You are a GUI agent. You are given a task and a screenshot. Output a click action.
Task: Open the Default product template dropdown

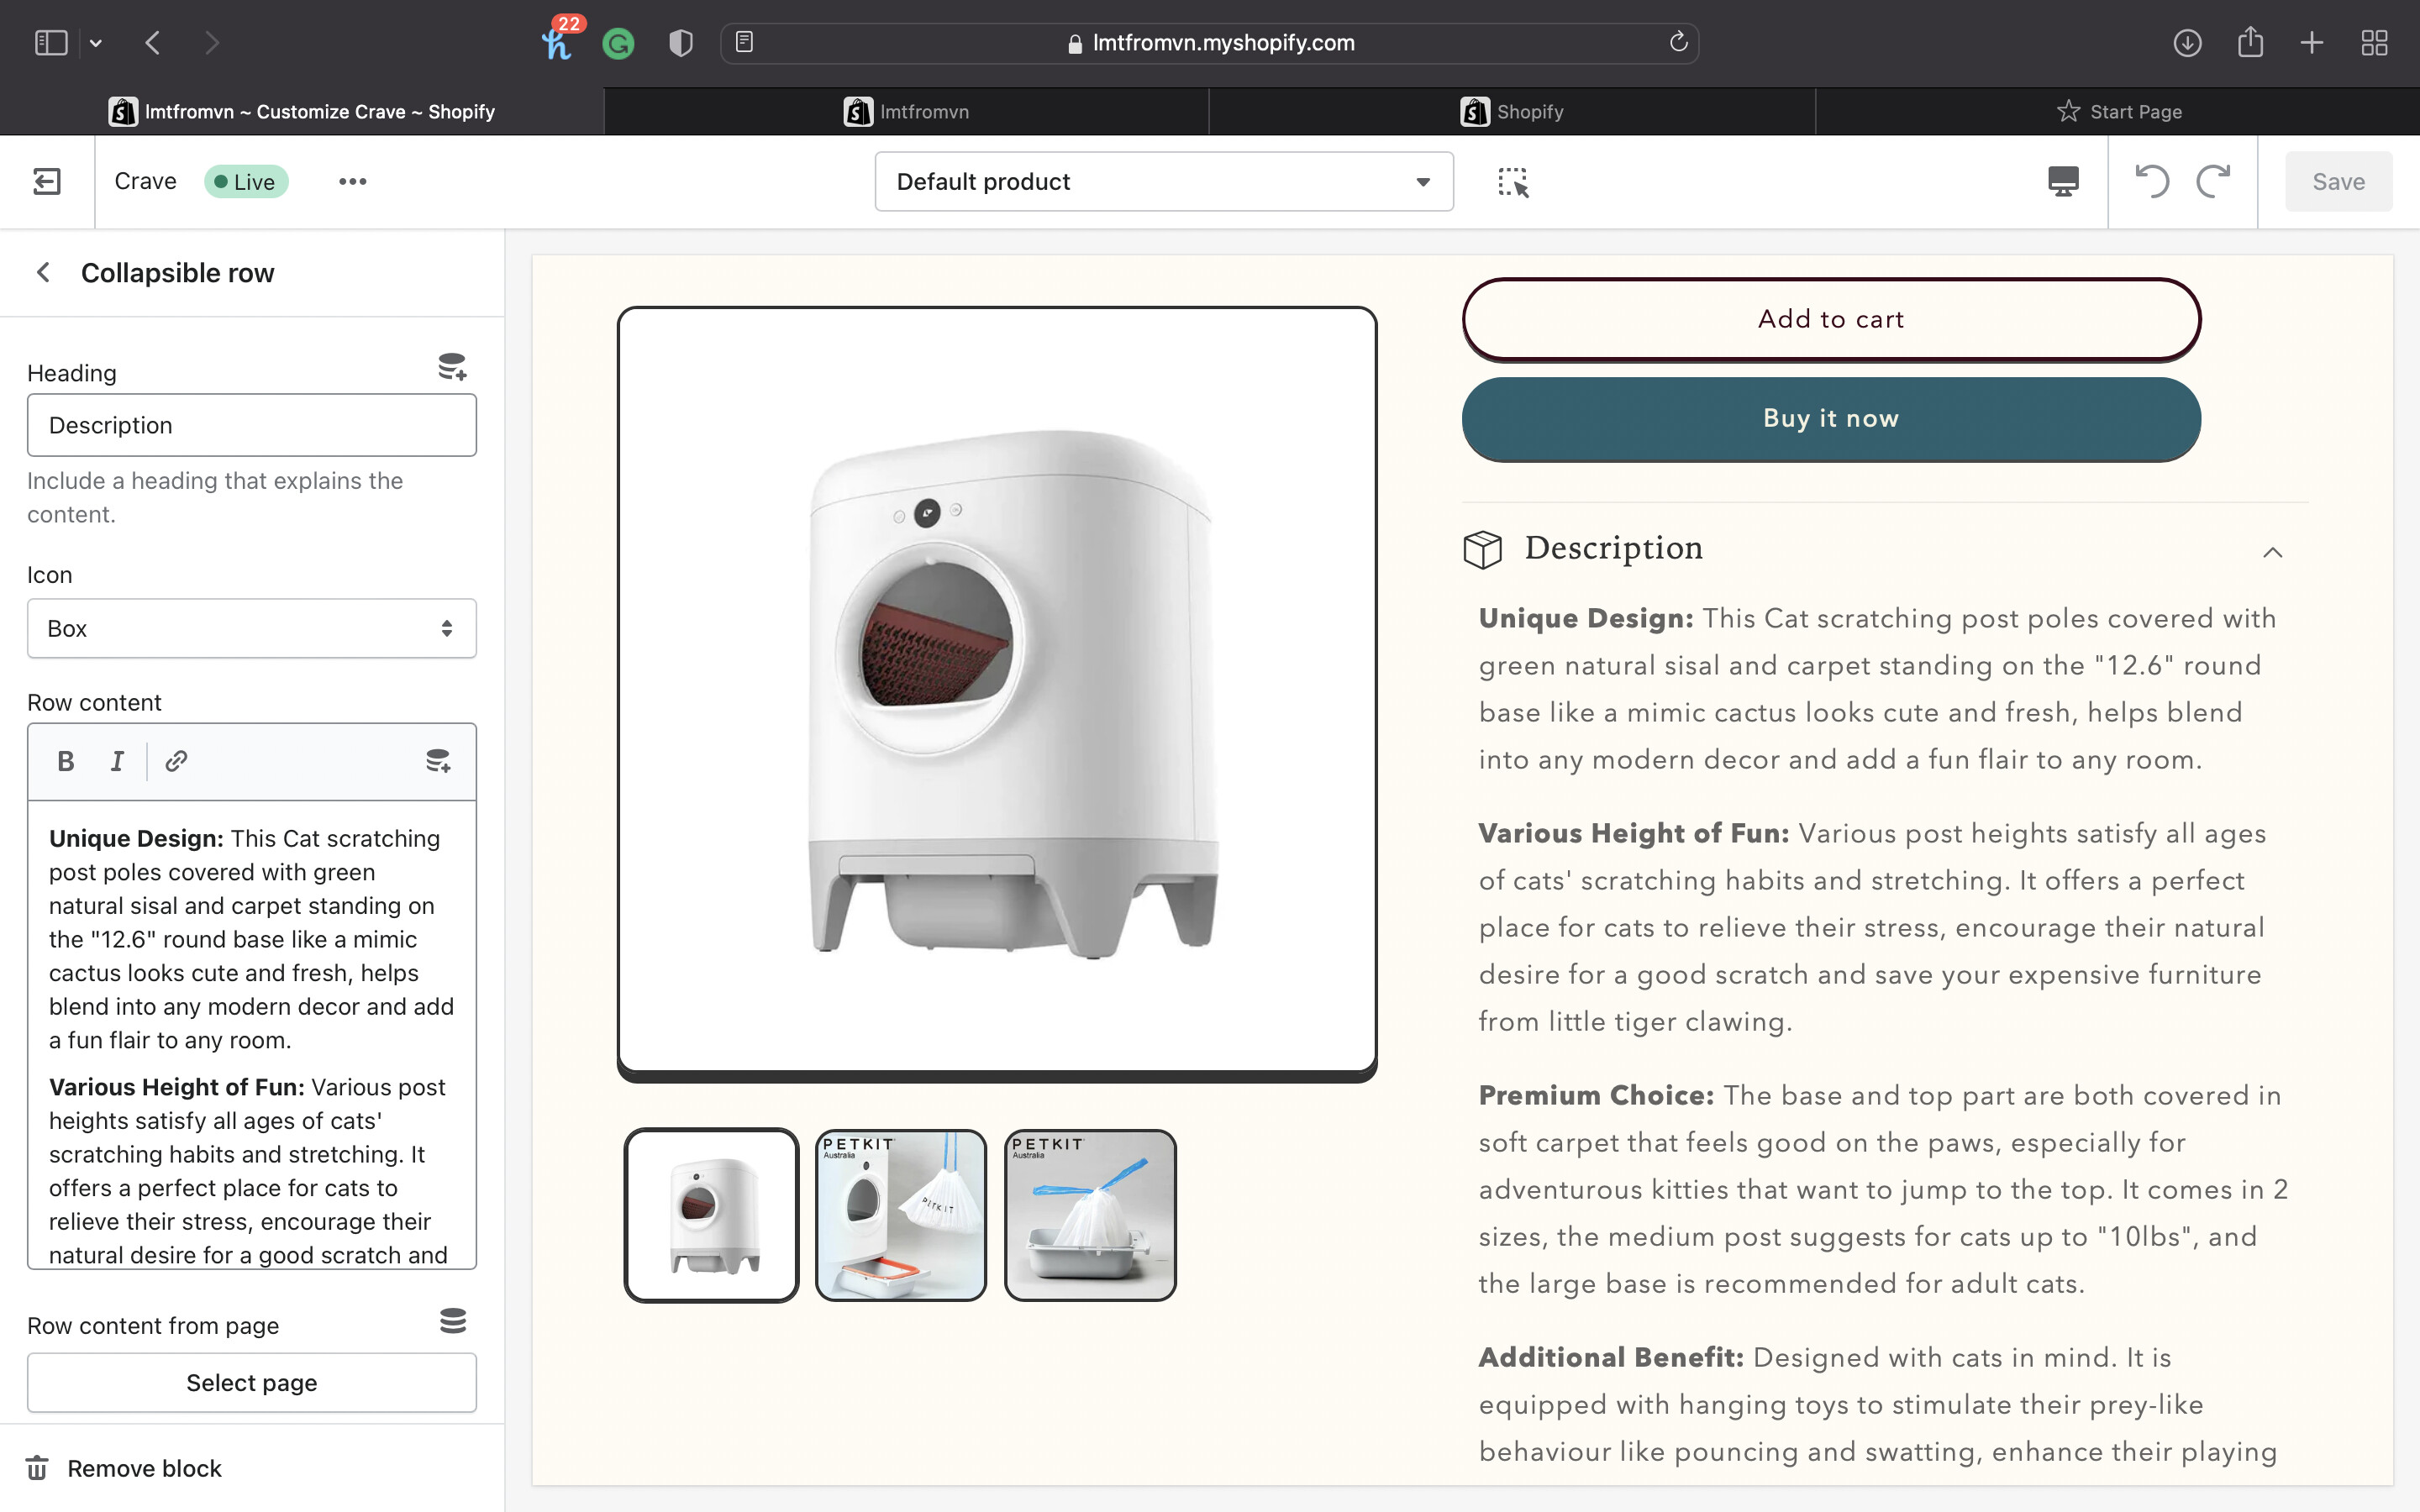pyautogui.click(x=1163, y=181)
